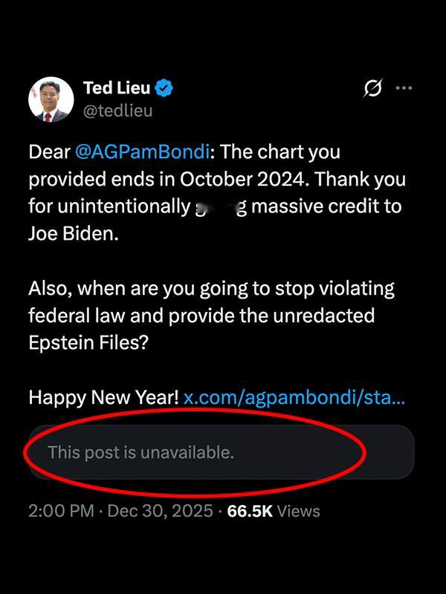Click the blurred word in the tweet
446x594 pixels.
[x=219, y=206]
